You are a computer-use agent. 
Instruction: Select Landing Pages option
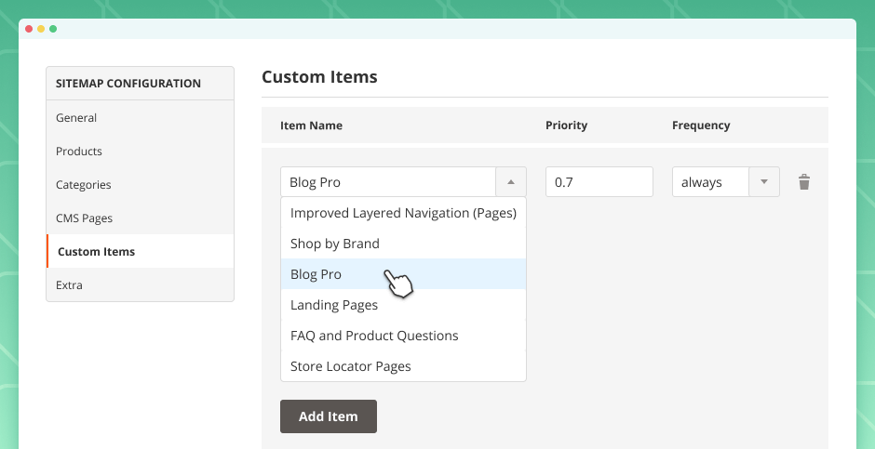coord(403,305)
